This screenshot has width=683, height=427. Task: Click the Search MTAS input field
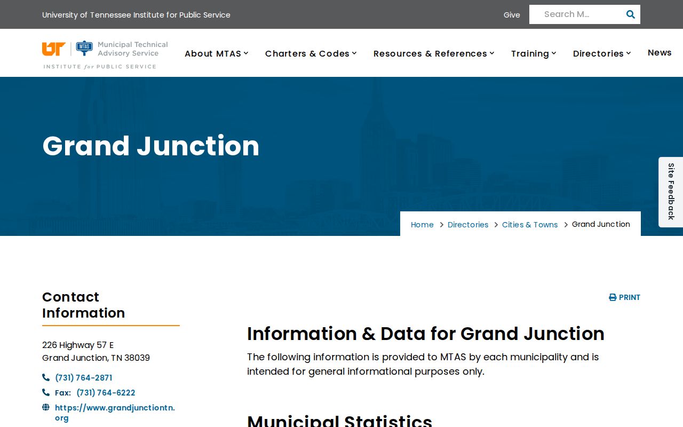point(576,14)
